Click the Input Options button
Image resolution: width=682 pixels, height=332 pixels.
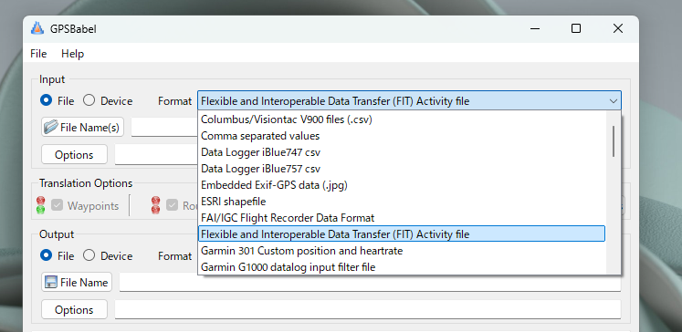tap(74, 154)
